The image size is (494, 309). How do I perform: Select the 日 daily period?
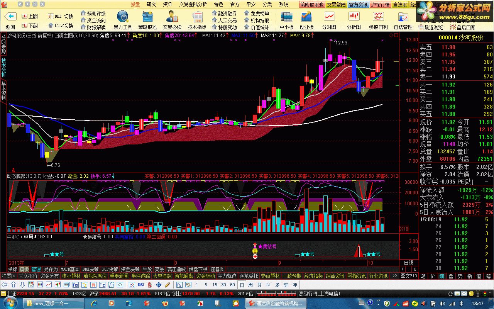[242, 285]
